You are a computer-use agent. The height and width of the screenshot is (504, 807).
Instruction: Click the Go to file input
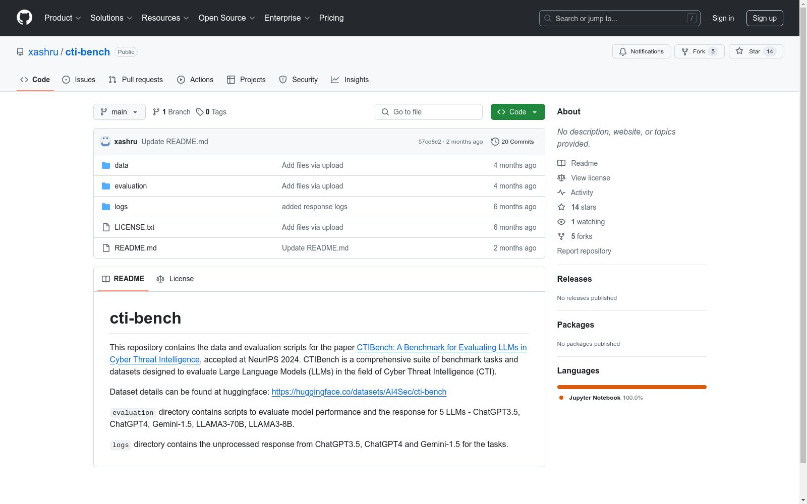click(429, 112)
